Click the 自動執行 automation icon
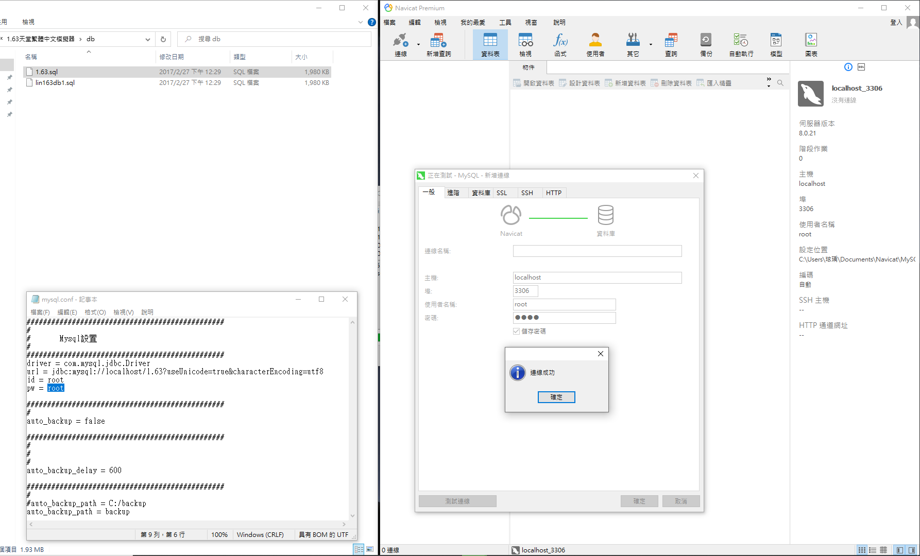Image resolution: width=920 pixels, height=556 pixels. 741,45
